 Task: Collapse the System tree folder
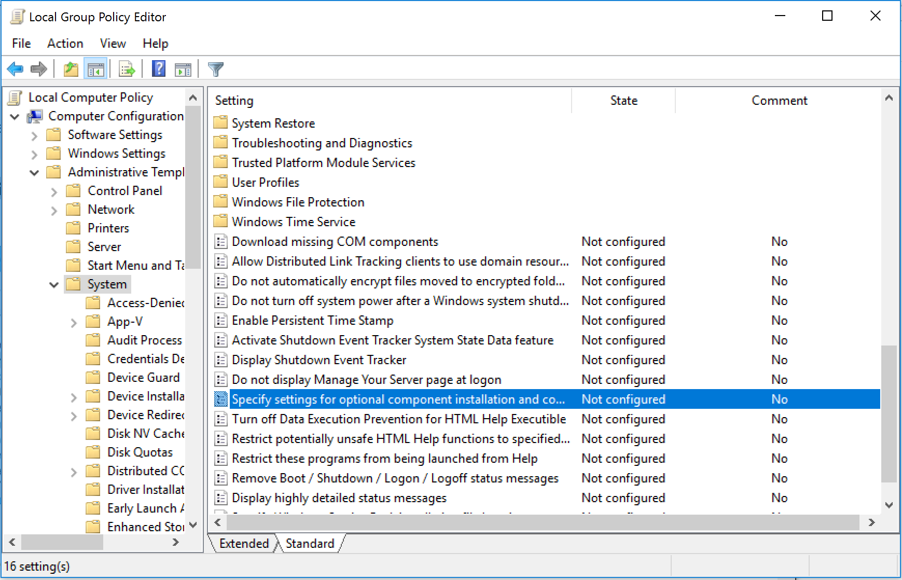[x=54, y=285]
